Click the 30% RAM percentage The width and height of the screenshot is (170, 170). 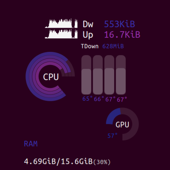click(x=102, y=162)
